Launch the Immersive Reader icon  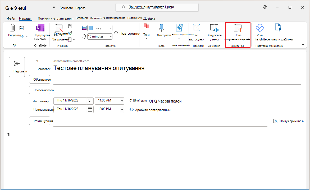click(214, 28)
